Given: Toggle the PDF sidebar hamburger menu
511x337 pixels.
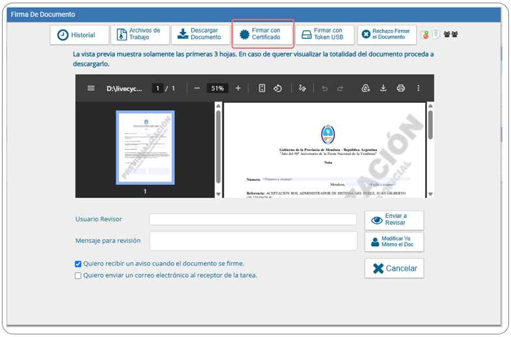Looking at the screenshot, I should pyautogui.click(x=91, y=88).
